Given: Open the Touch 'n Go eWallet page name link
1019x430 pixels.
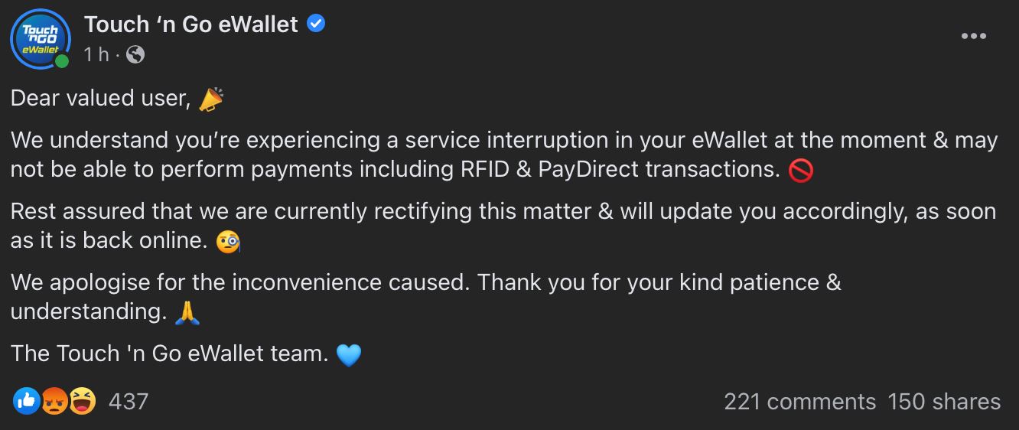Looking at the screenshot, I should click(191, 24).
